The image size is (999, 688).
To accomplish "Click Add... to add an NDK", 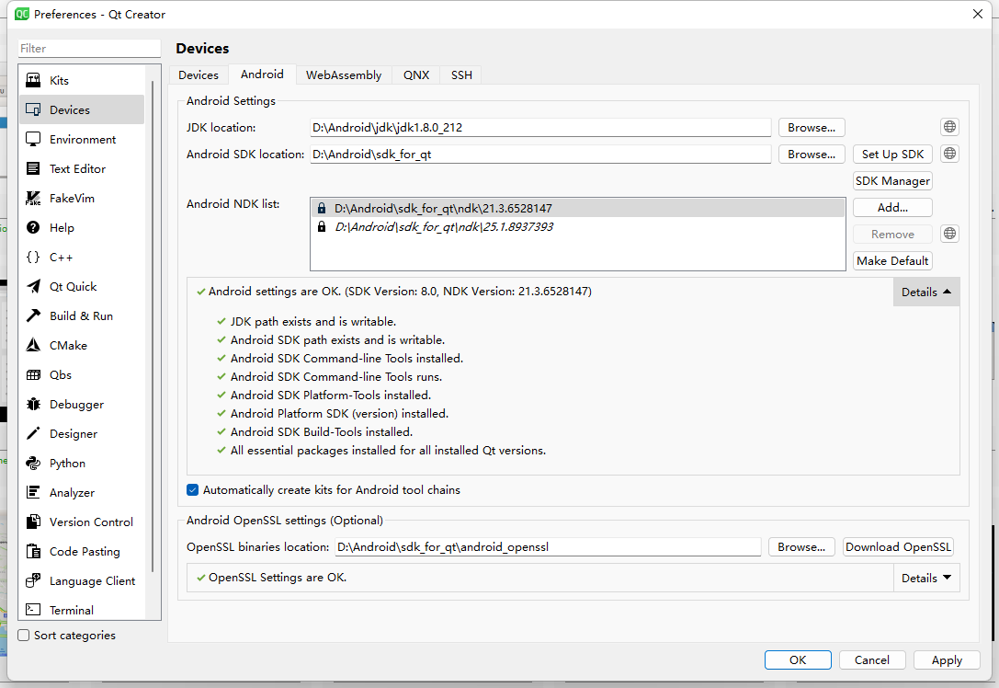I will (892, 207).
